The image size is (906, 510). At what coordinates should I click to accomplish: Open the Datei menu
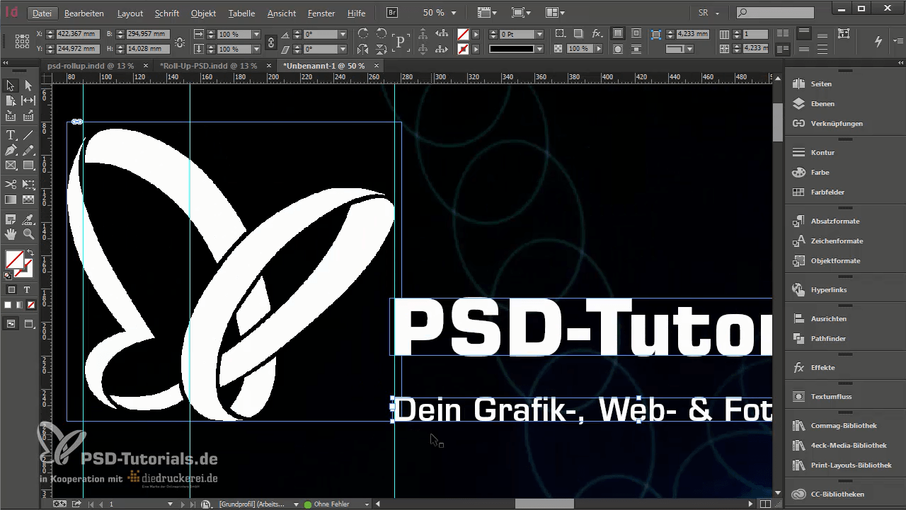point(42,13)
